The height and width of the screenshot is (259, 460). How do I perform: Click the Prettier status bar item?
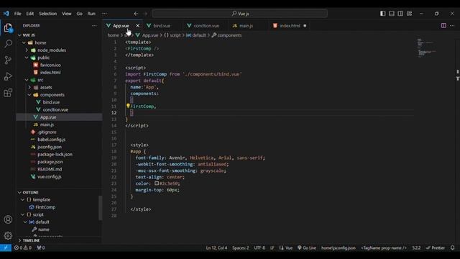point(436,247)
